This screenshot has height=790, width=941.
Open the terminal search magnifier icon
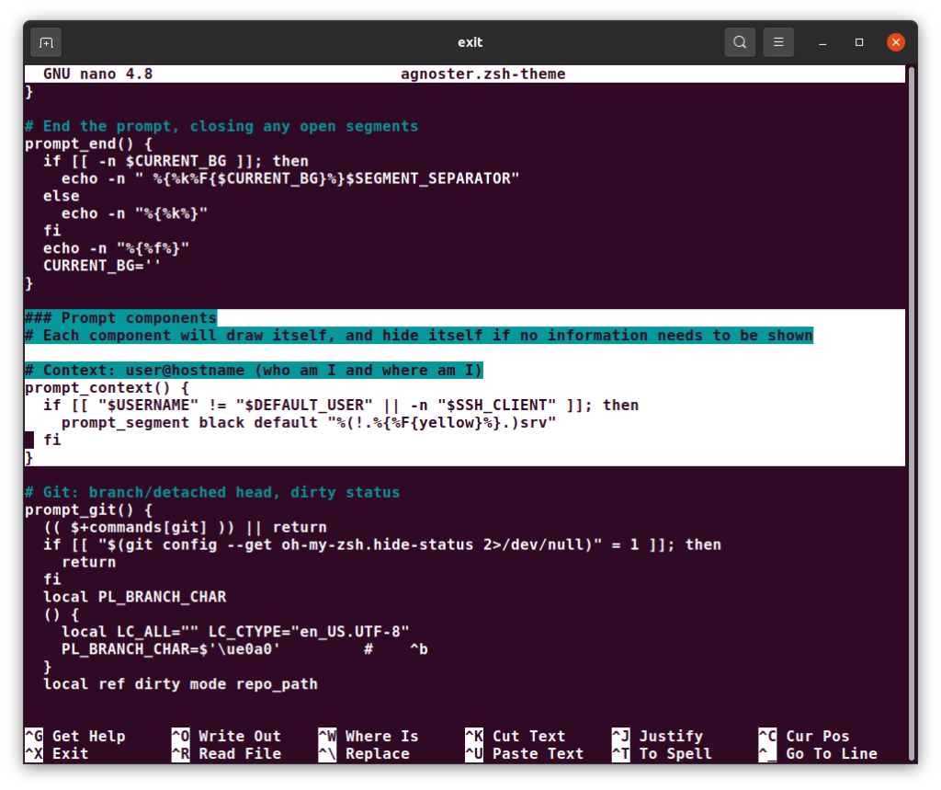coord(740,42)
